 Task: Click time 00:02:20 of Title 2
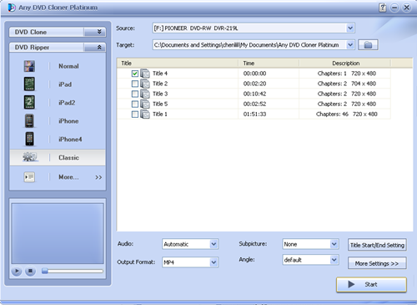click(254, 84)
